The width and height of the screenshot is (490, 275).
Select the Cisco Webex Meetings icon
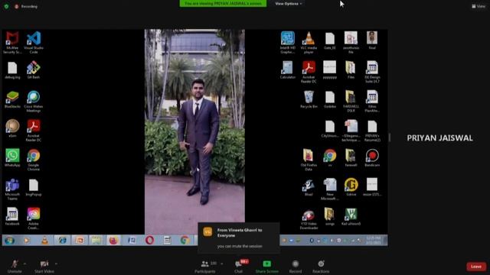tap(34, 102)
